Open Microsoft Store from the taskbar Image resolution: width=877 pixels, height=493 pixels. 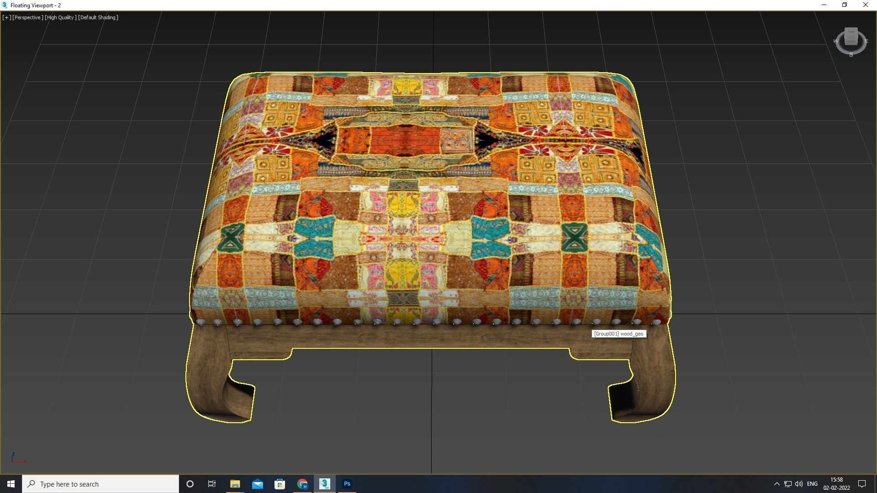tap(280, 484)
